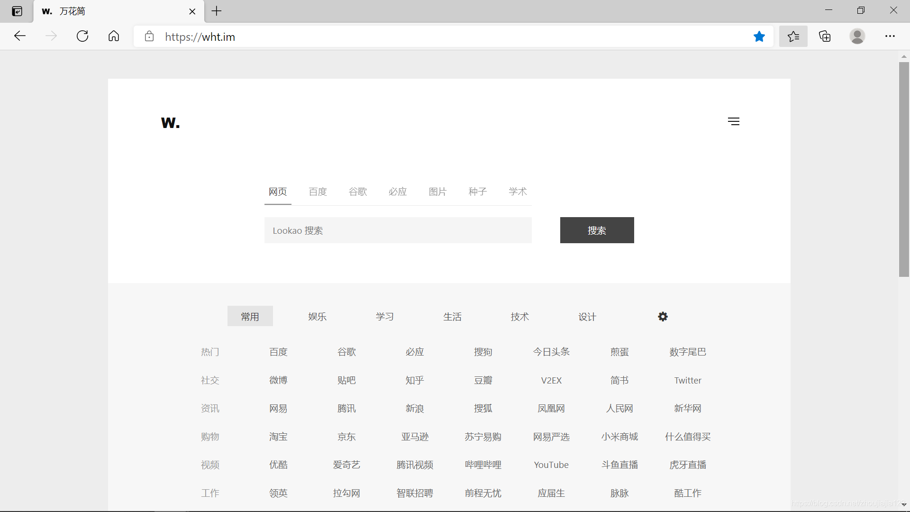Open the Collections button

825,37
